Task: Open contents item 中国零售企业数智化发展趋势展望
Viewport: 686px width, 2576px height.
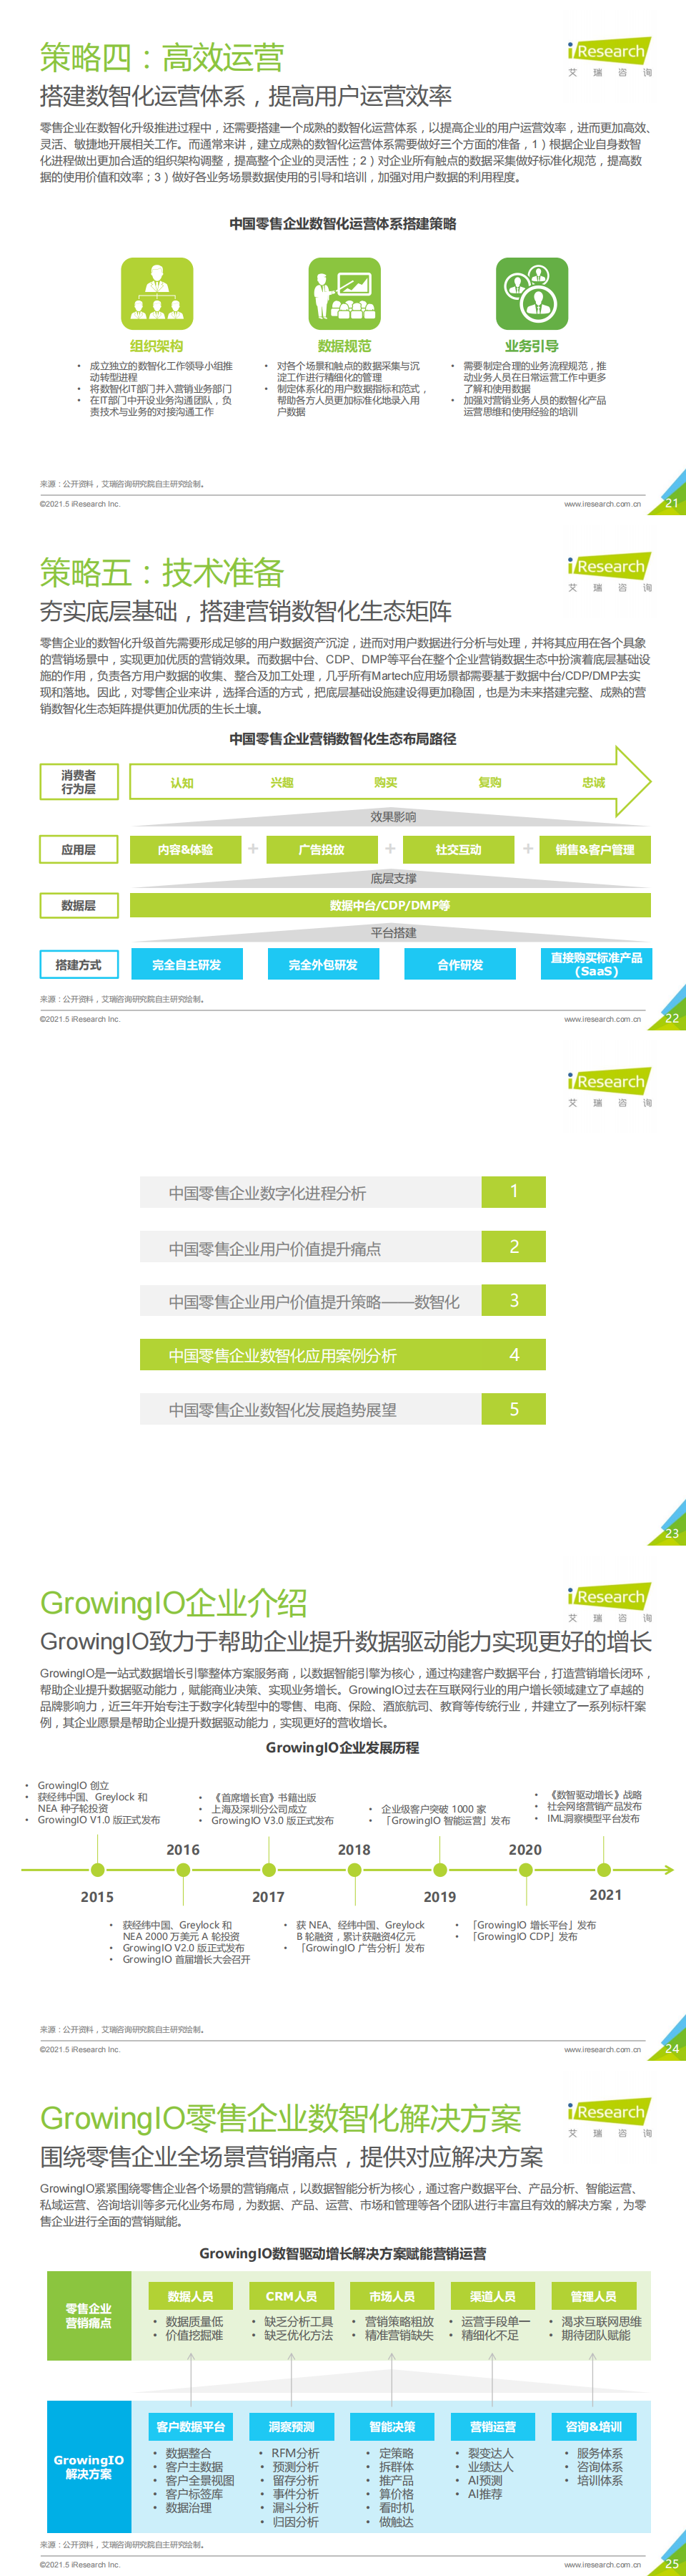Action: pyautogui.click(x=342, y=1410)
